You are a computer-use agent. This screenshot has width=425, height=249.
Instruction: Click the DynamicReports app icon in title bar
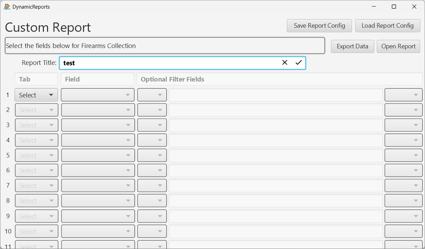(x=7, y=7)
